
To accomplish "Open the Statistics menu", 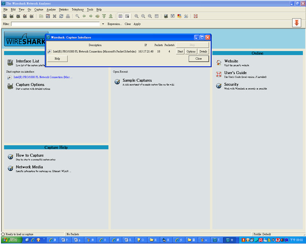I will click(x=64, y=10).
